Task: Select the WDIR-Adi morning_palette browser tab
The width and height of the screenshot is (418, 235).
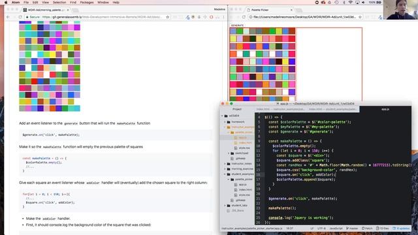Action: tap(46, 10)
